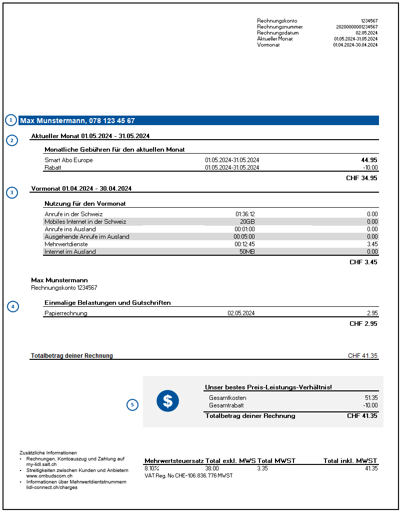Click the 3.45 amount in Mehrwertdienste row
The height and width of the screenshot is (513, 402).
pyautogui.click(x=372, y=244)
